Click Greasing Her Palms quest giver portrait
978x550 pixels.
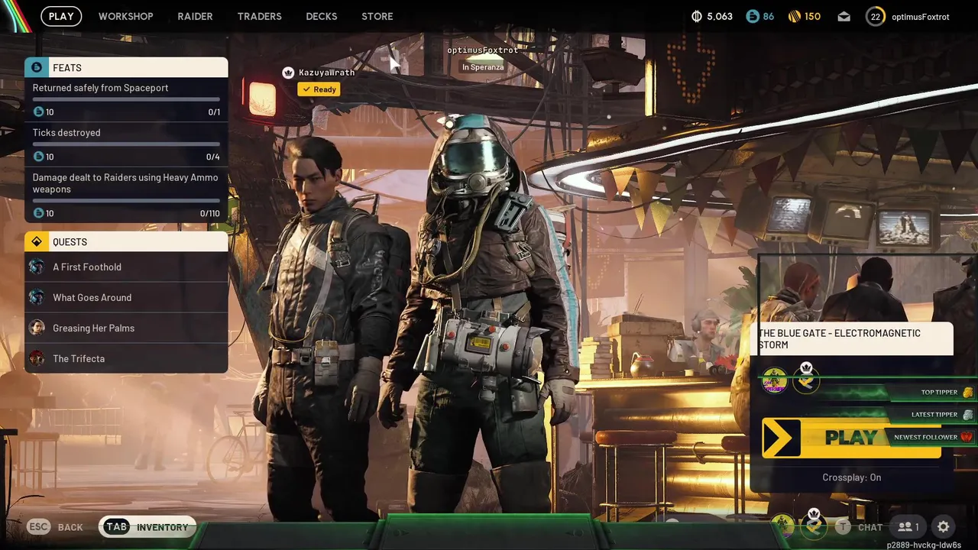click(x=37, y=328)
